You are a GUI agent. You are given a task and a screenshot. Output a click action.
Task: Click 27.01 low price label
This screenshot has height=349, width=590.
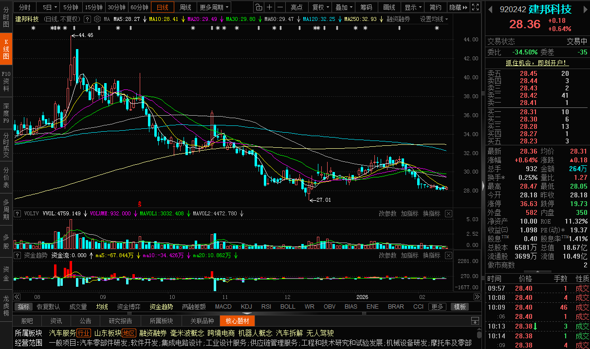click(x=323, y=200)
